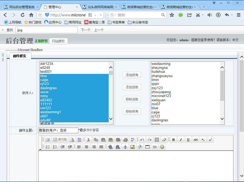This screenshot has width=244, height=182.
Task: Insert a numbered list
Action: (48, 147)
